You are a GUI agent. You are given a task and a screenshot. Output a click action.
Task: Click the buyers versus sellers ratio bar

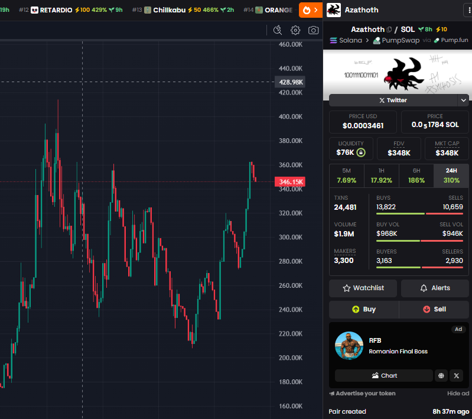(x=419, y=268)
